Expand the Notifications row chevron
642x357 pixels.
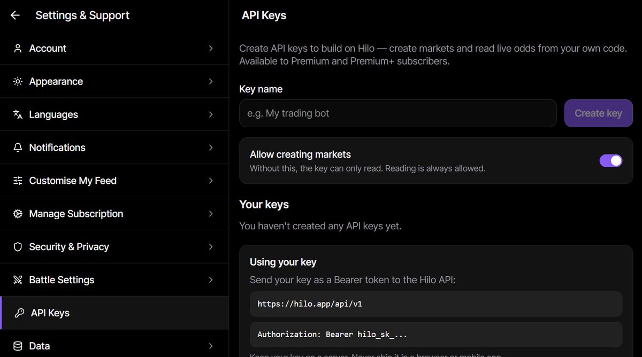pos(211,148)
